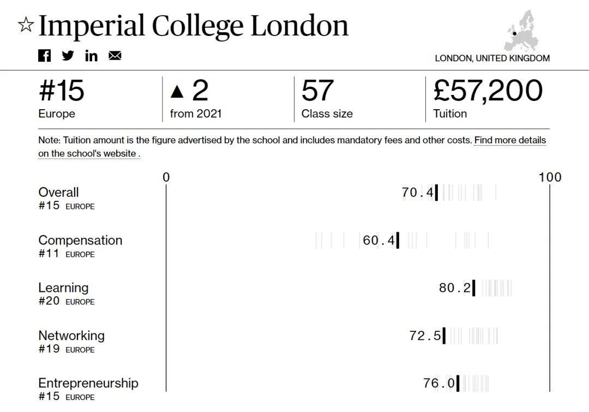The height and width of the screenshot is (412, 589).
Task: Share the page via email envelope icon
Action: (x=115, y=55)
